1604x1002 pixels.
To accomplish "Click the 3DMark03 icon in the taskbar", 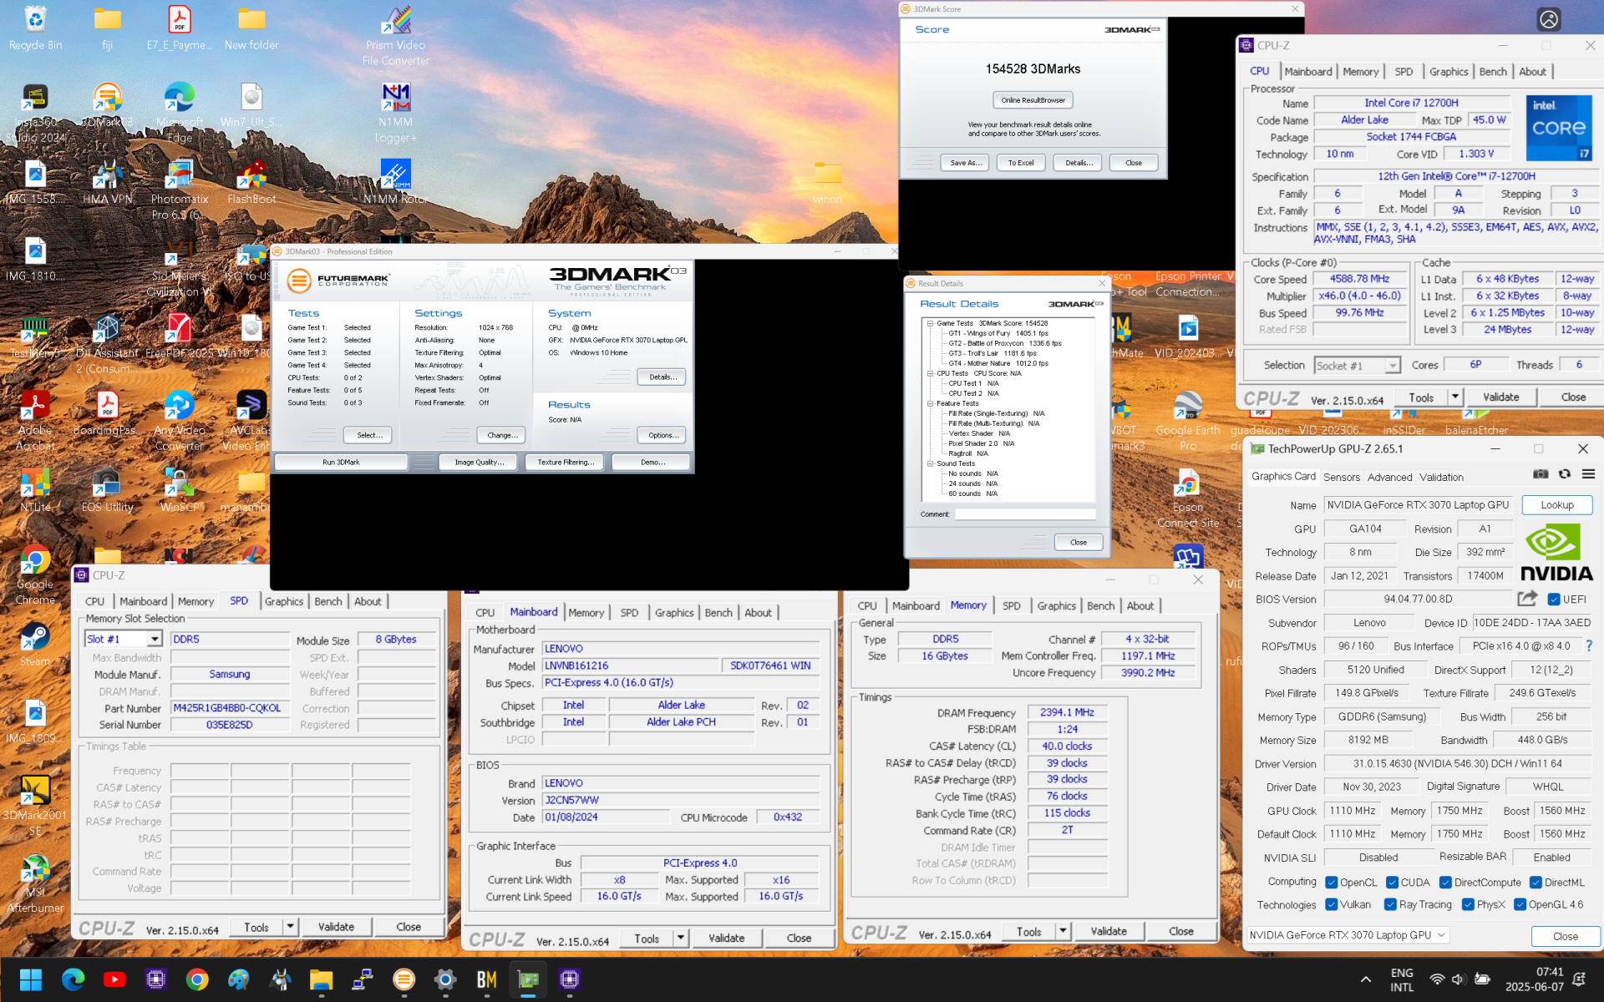I will (404, 979).
